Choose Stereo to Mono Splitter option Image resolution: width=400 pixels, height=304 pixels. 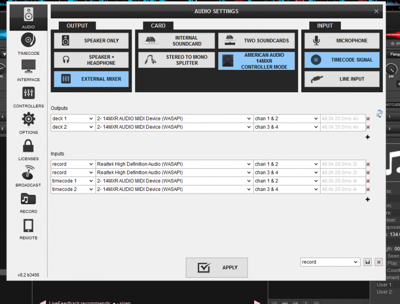coord(177,60)
